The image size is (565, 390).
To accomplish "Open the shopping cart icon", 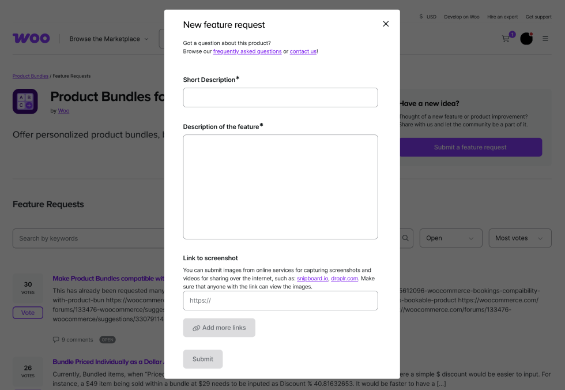I will [506, 39].
